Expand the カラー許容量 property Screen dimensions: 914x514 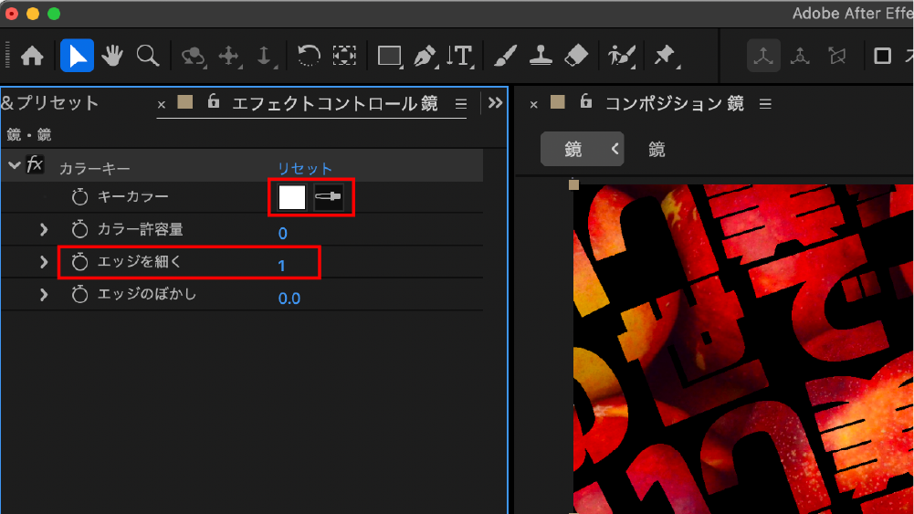[44, 229]
